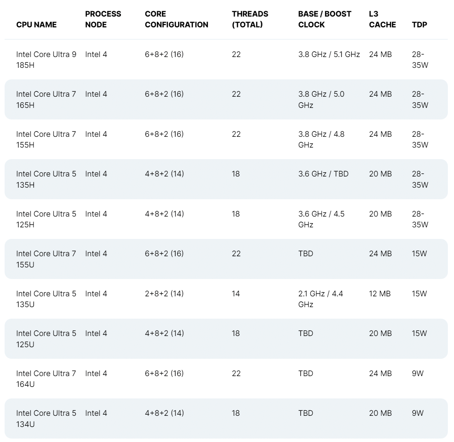Viewport: 454px width, 442px height.
Task: Select the Intel Core Ultra 7 155H cell
Action: [x=46, y=139]
